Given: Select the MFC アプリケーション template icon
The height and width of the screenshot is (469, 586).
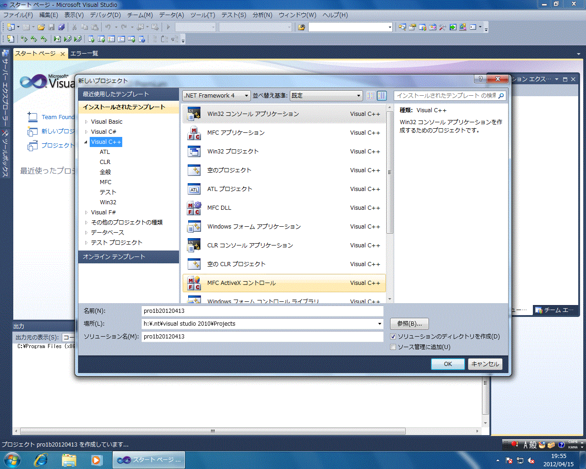Looking at the screenshot, I should point(194,133).
